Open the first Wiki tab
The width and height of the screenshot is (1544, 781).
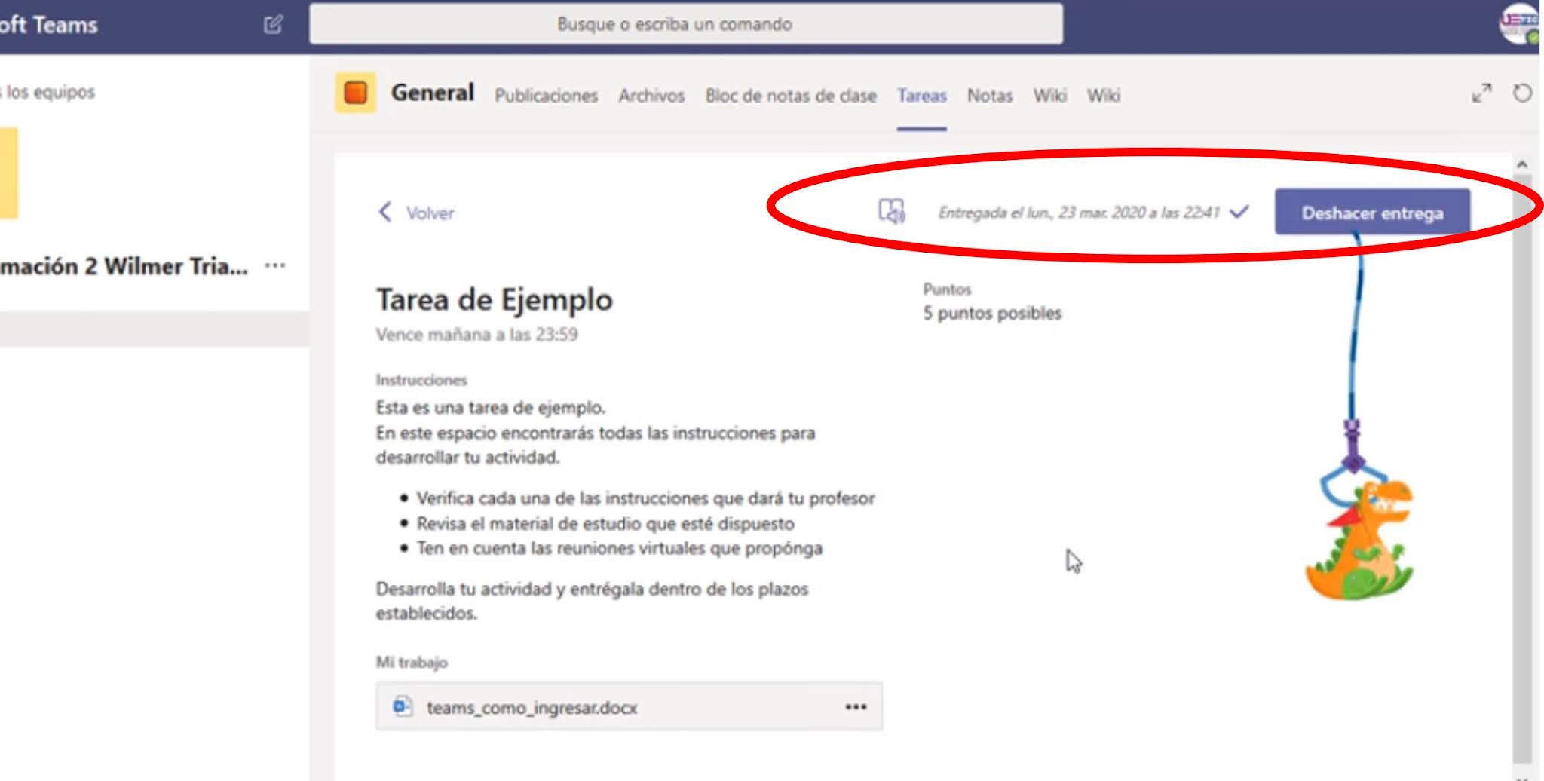tap(1049, 96)
